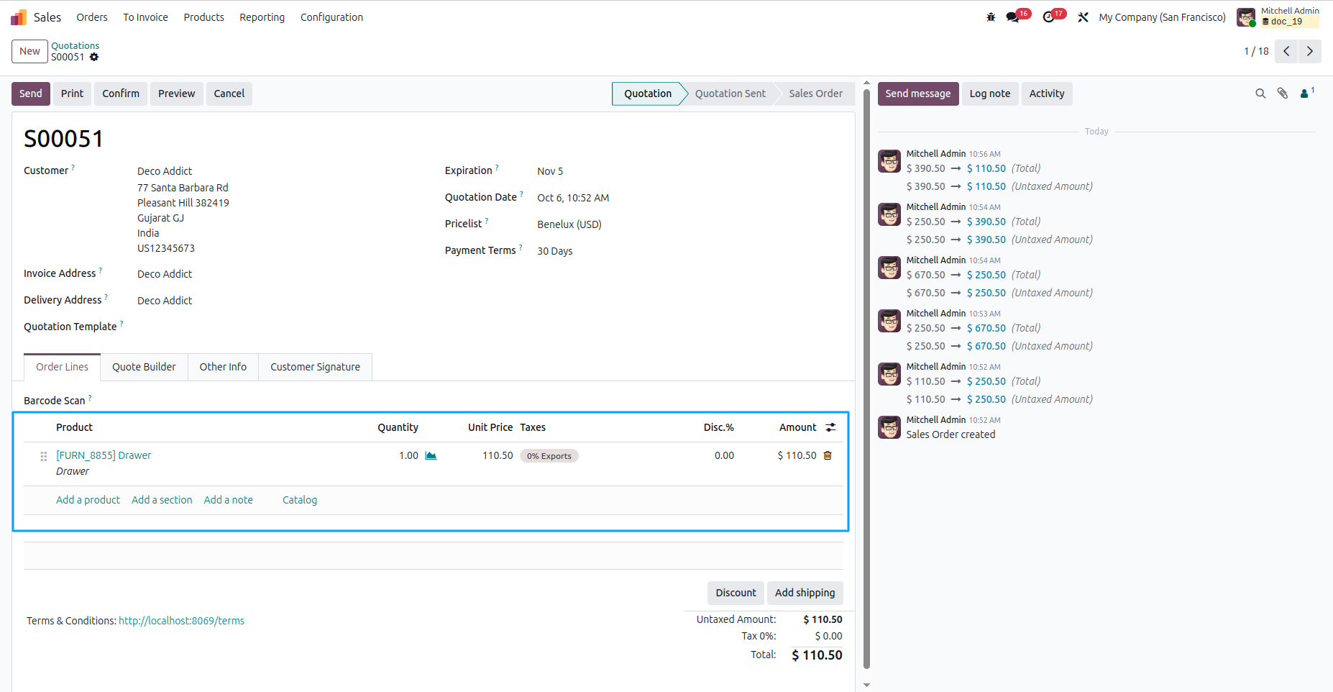The image size is (1333, 692).
Task: Delete the Drawer order line with trash icon
Action: [828, 455]
